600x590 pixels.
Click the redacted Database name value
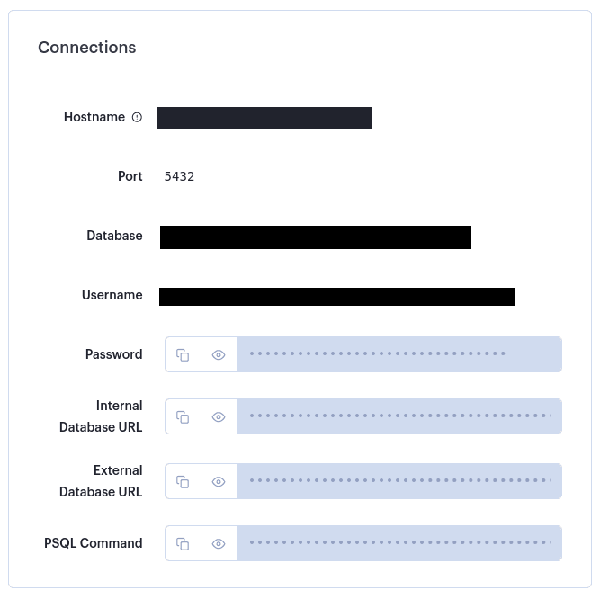[x=316, y=237]
